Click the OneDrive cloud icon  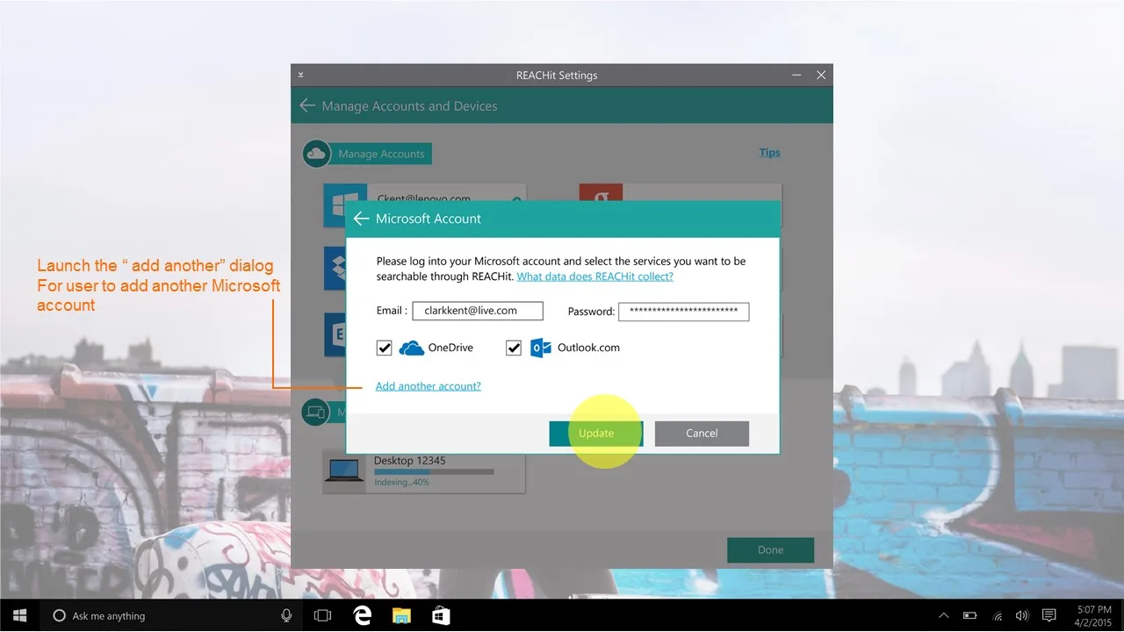412,348
